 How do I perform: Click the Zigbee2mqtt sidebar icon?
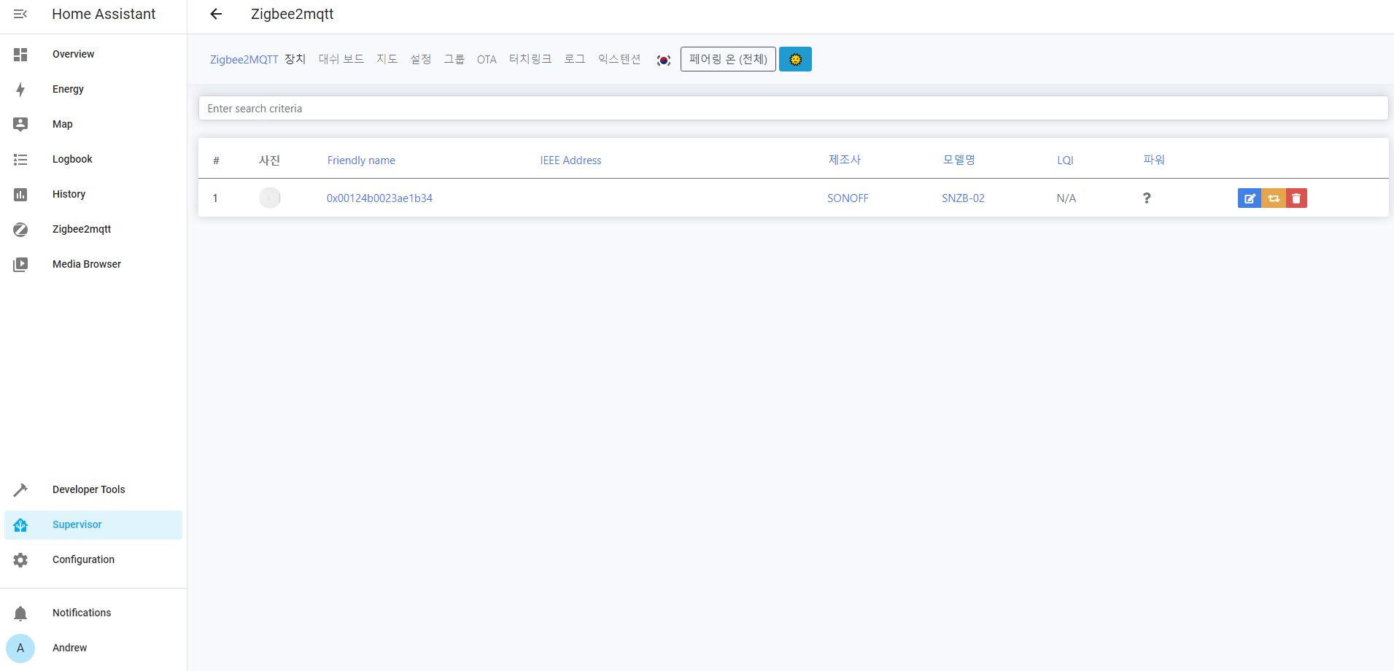[x=20, y=229]
